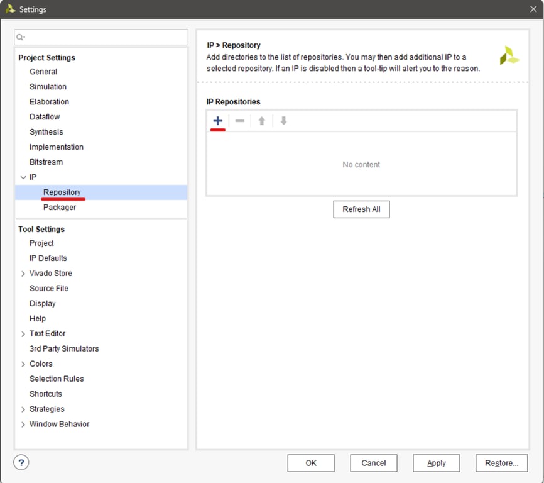544x483 pixels.
Task: Expand the Window Behavior node
Action: tap(23, 425)
